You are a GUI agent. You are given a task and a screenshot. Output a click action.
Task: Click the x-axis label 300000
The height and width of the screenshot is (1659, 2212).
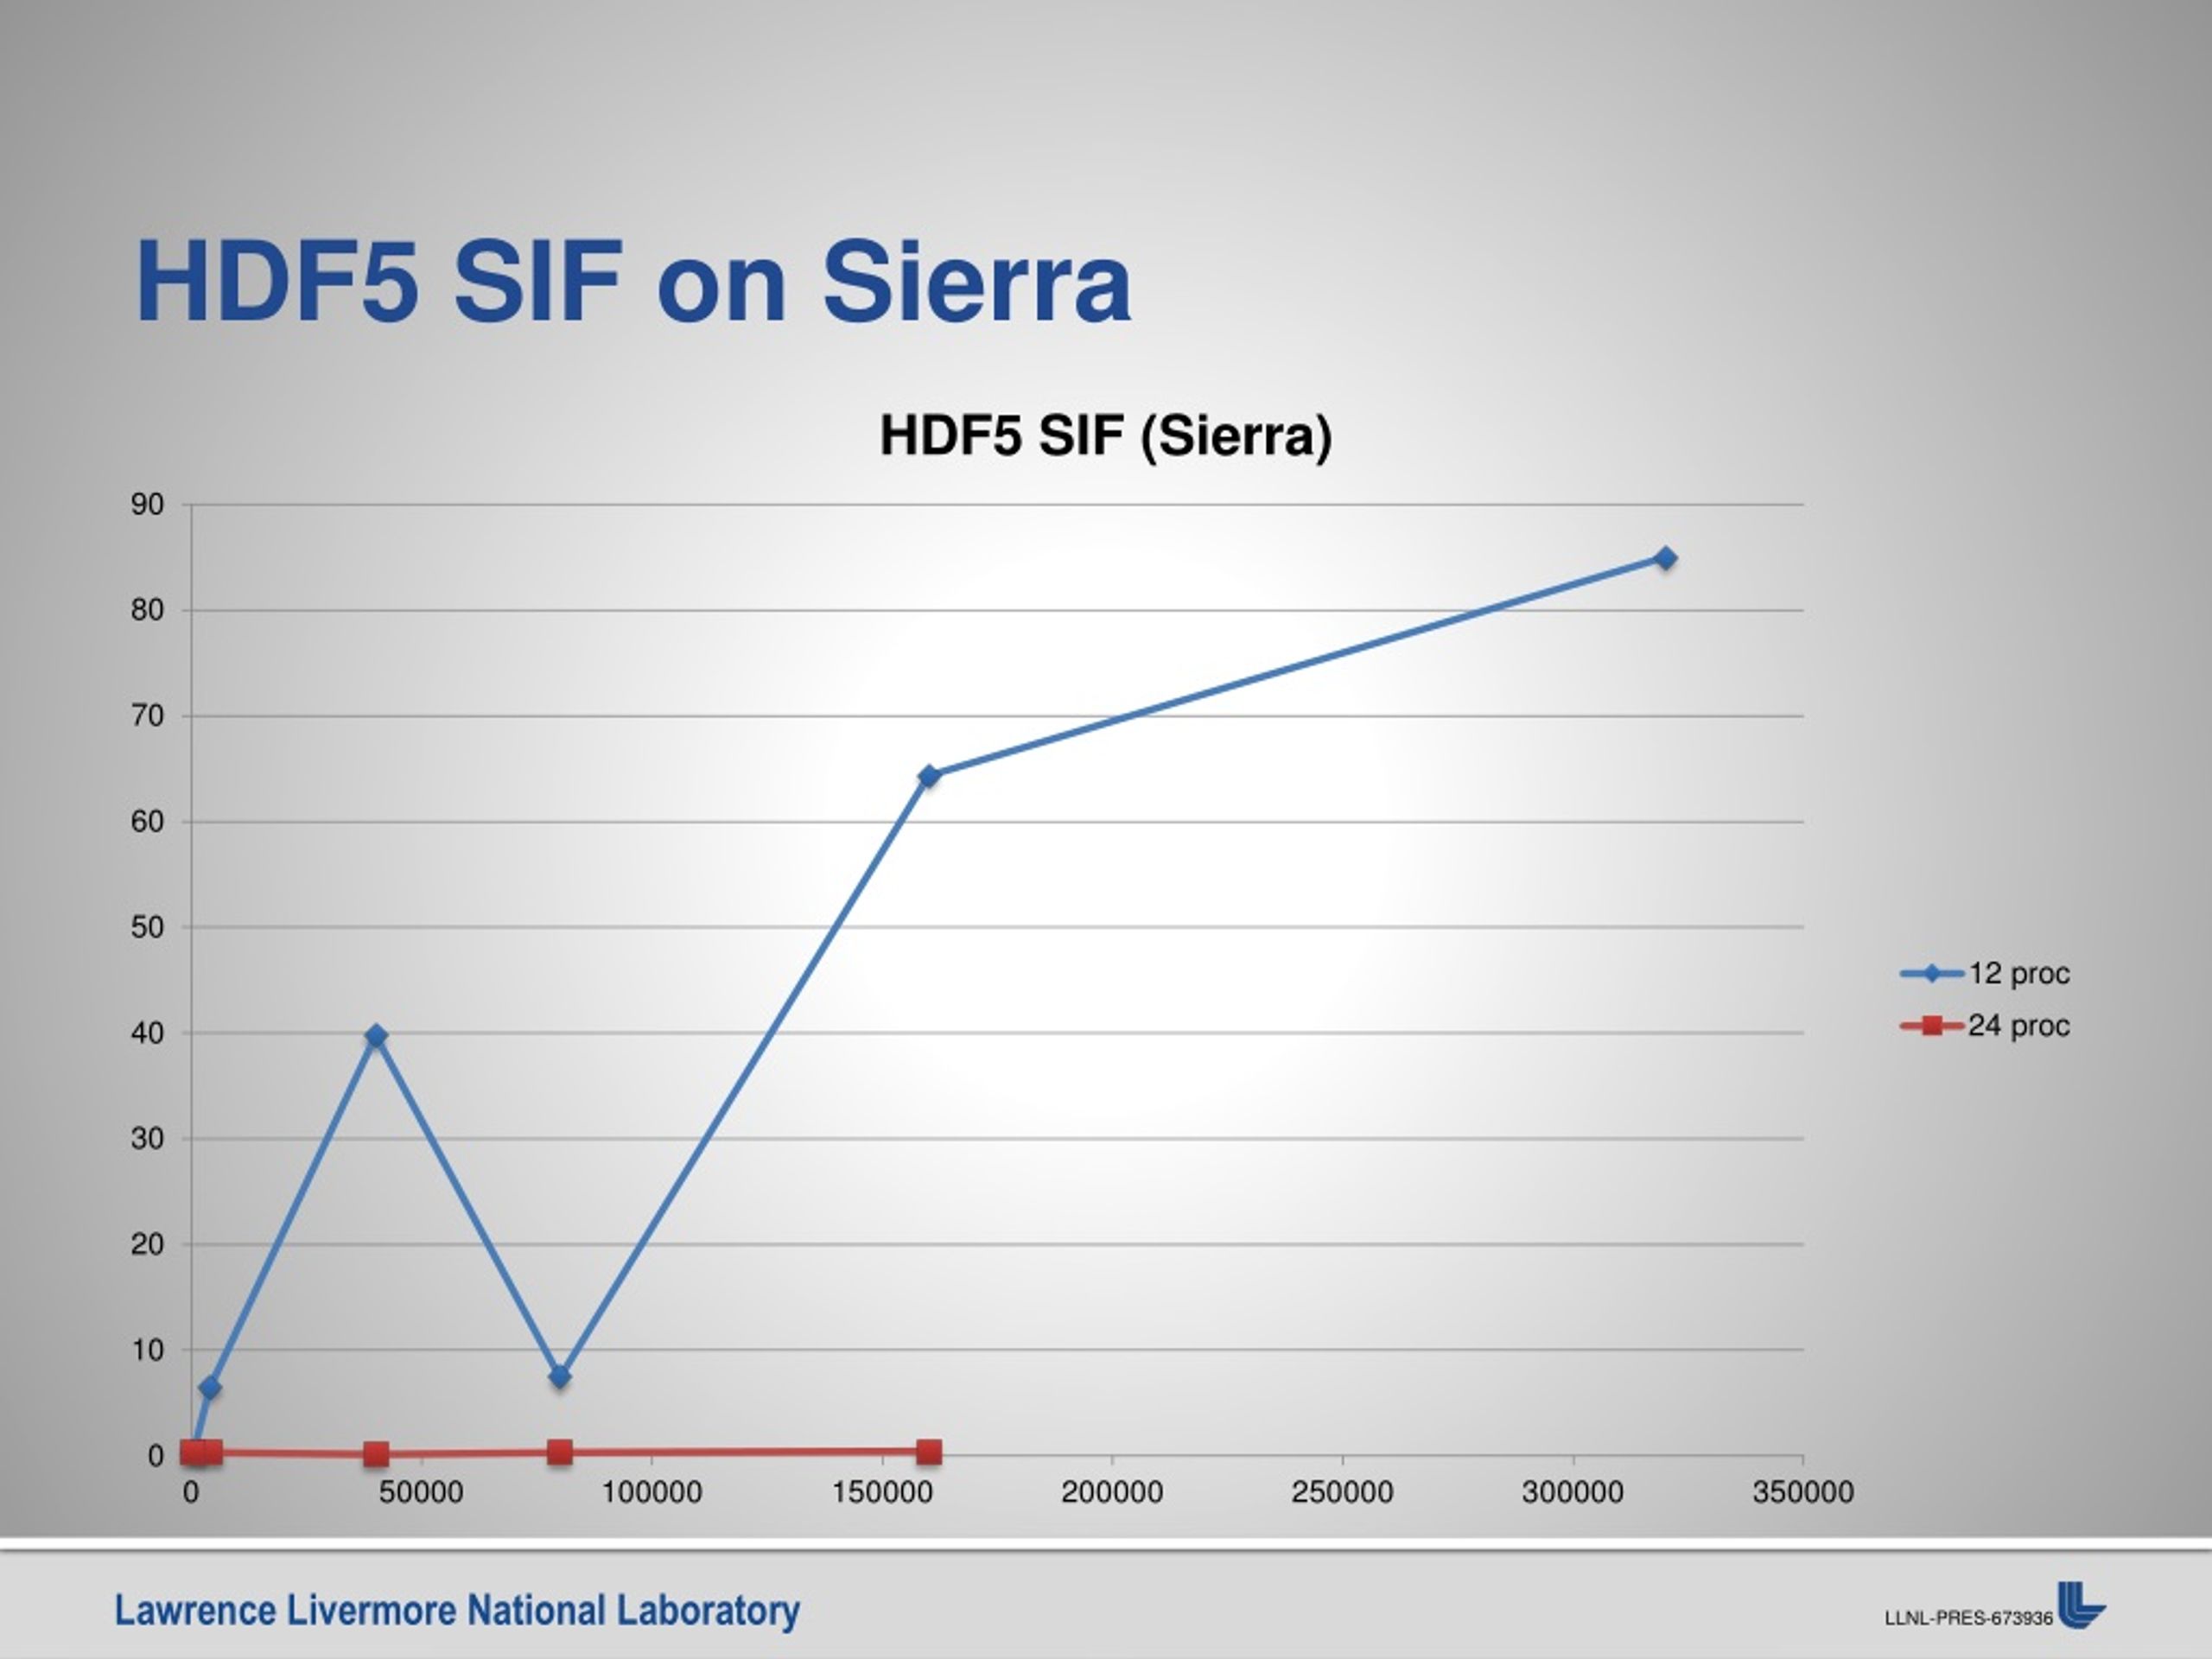[1573, 1493]
